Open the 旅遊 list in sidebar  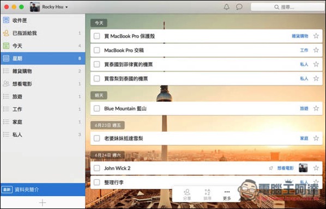(43, 96)
